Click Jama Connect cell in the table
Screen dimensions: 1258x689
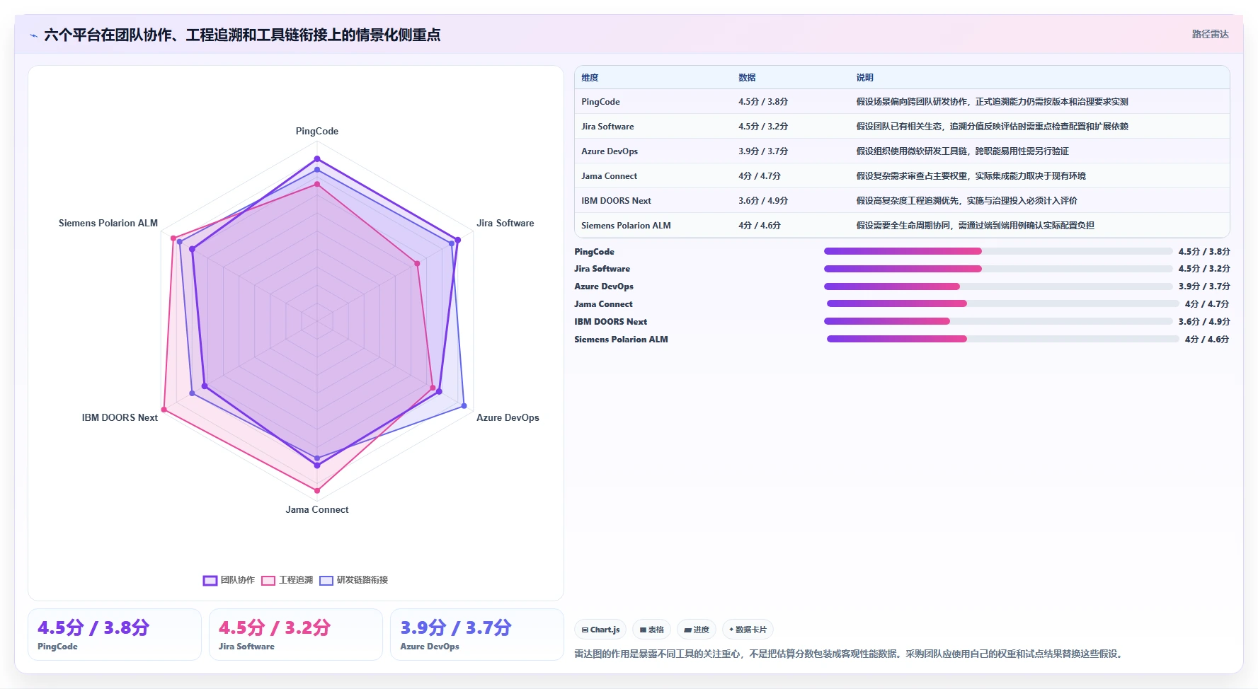(x=609, y=176)
